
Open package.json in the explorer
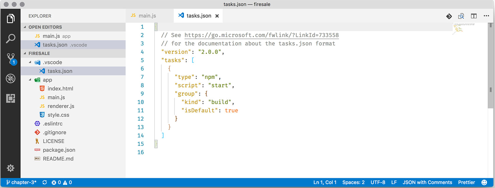[x=59, y=150]
